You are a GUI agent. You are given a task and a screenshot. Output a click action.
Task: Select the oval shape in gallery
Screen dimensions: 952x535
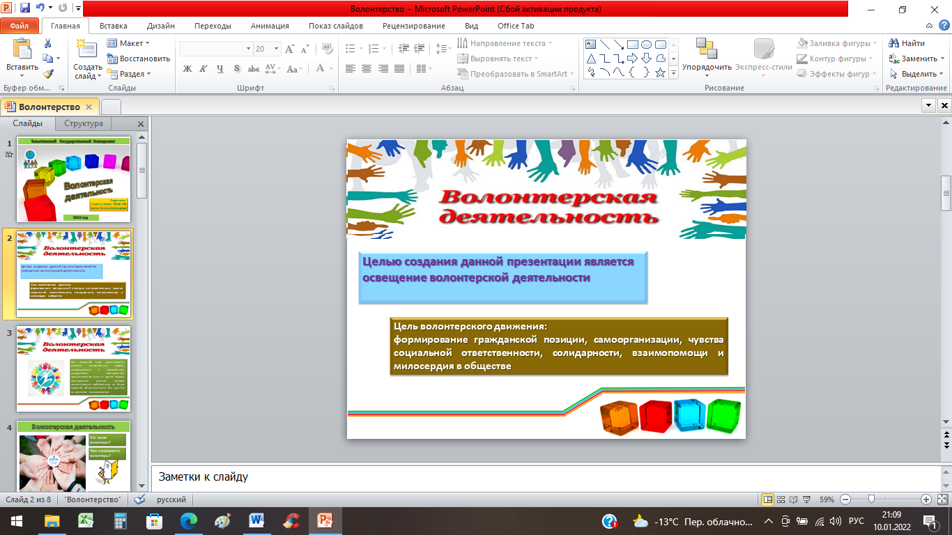(x=646, y=44)
